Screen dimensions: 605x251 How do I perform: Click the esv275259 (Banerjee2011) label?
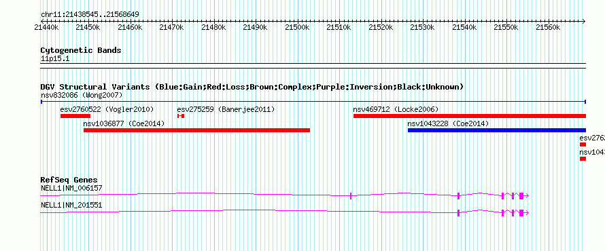pos(226,109)
